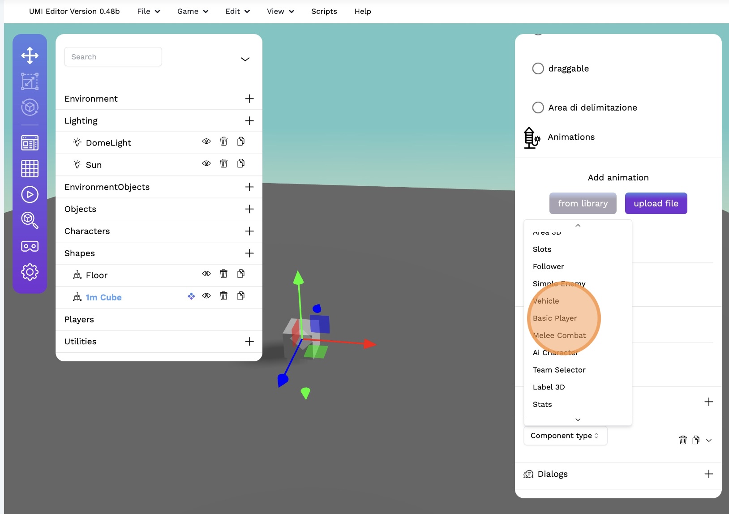Click the upload file button
729x514 pixels.
click(x=656, y=203)
